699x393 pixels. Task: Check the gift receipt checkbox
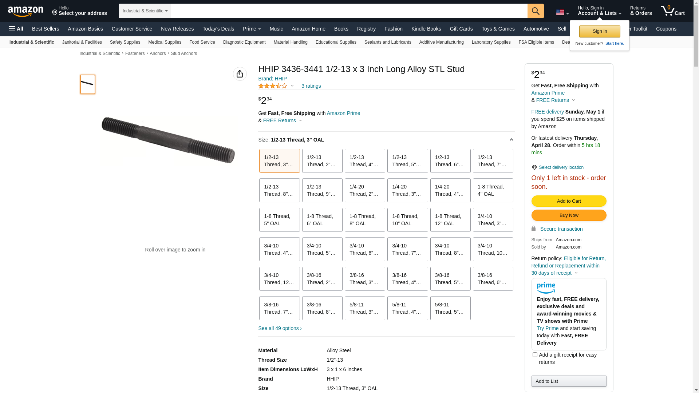(x=535, y=354)
